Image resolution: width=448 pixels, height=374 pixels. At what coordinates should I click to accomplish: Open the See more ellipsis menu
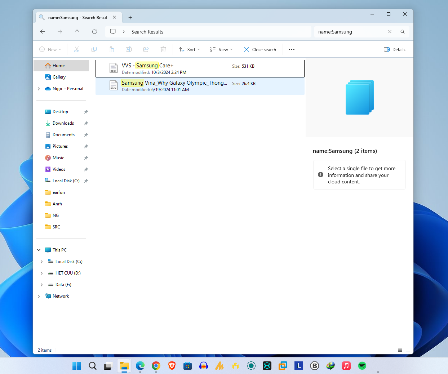292,49
